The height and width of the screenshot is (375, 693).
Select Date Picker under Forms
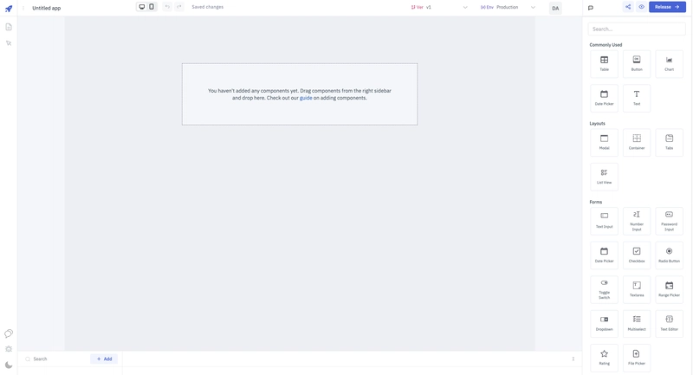604,255
